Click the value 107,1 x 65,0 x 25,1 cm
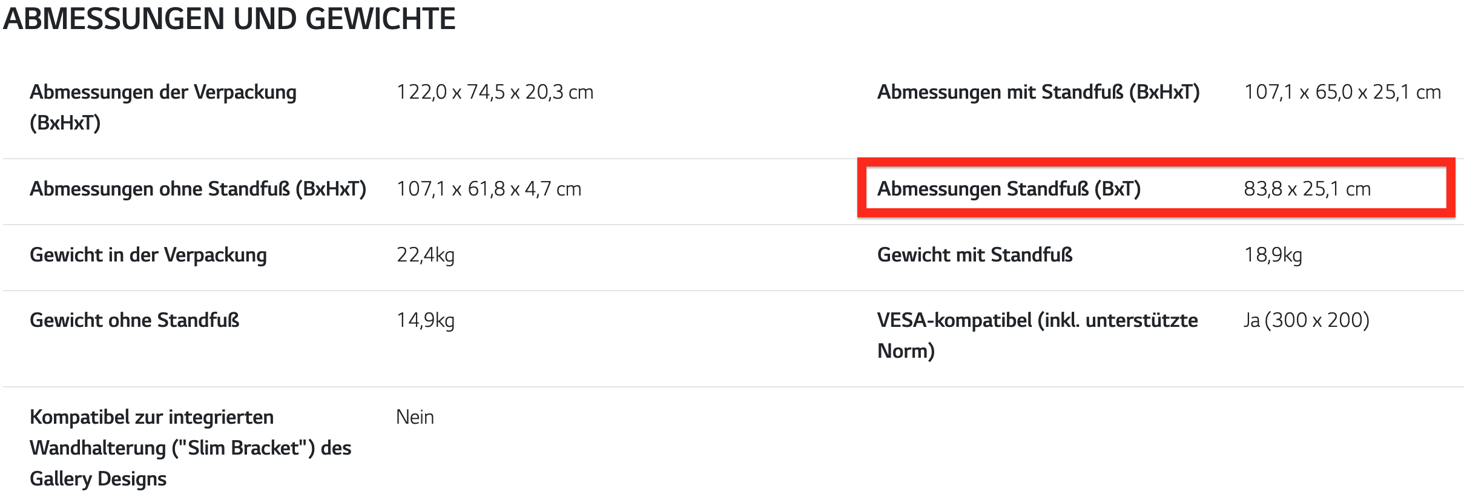The image size is (1464, 500). [1342, 92]
